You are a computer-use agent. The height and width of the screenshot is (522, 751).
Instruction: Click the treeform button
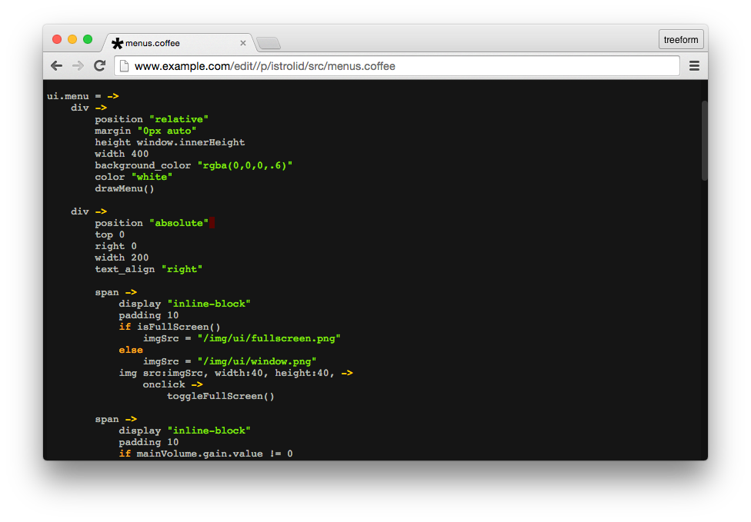pos(680,38)
